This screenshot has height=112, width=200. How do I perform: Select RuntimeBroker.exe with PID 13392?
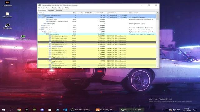click(97, 65)
